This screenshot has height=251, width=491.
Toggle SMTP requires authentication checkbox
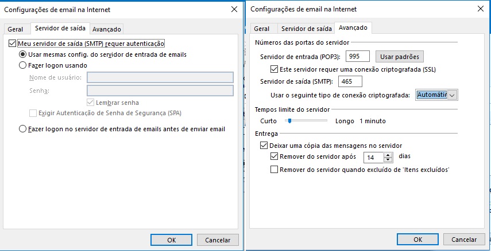(x=13, y=44)
